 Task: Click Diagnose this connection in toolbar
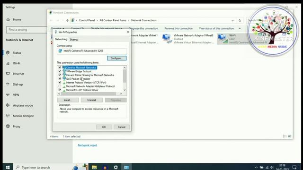click(x=143, y=28)
